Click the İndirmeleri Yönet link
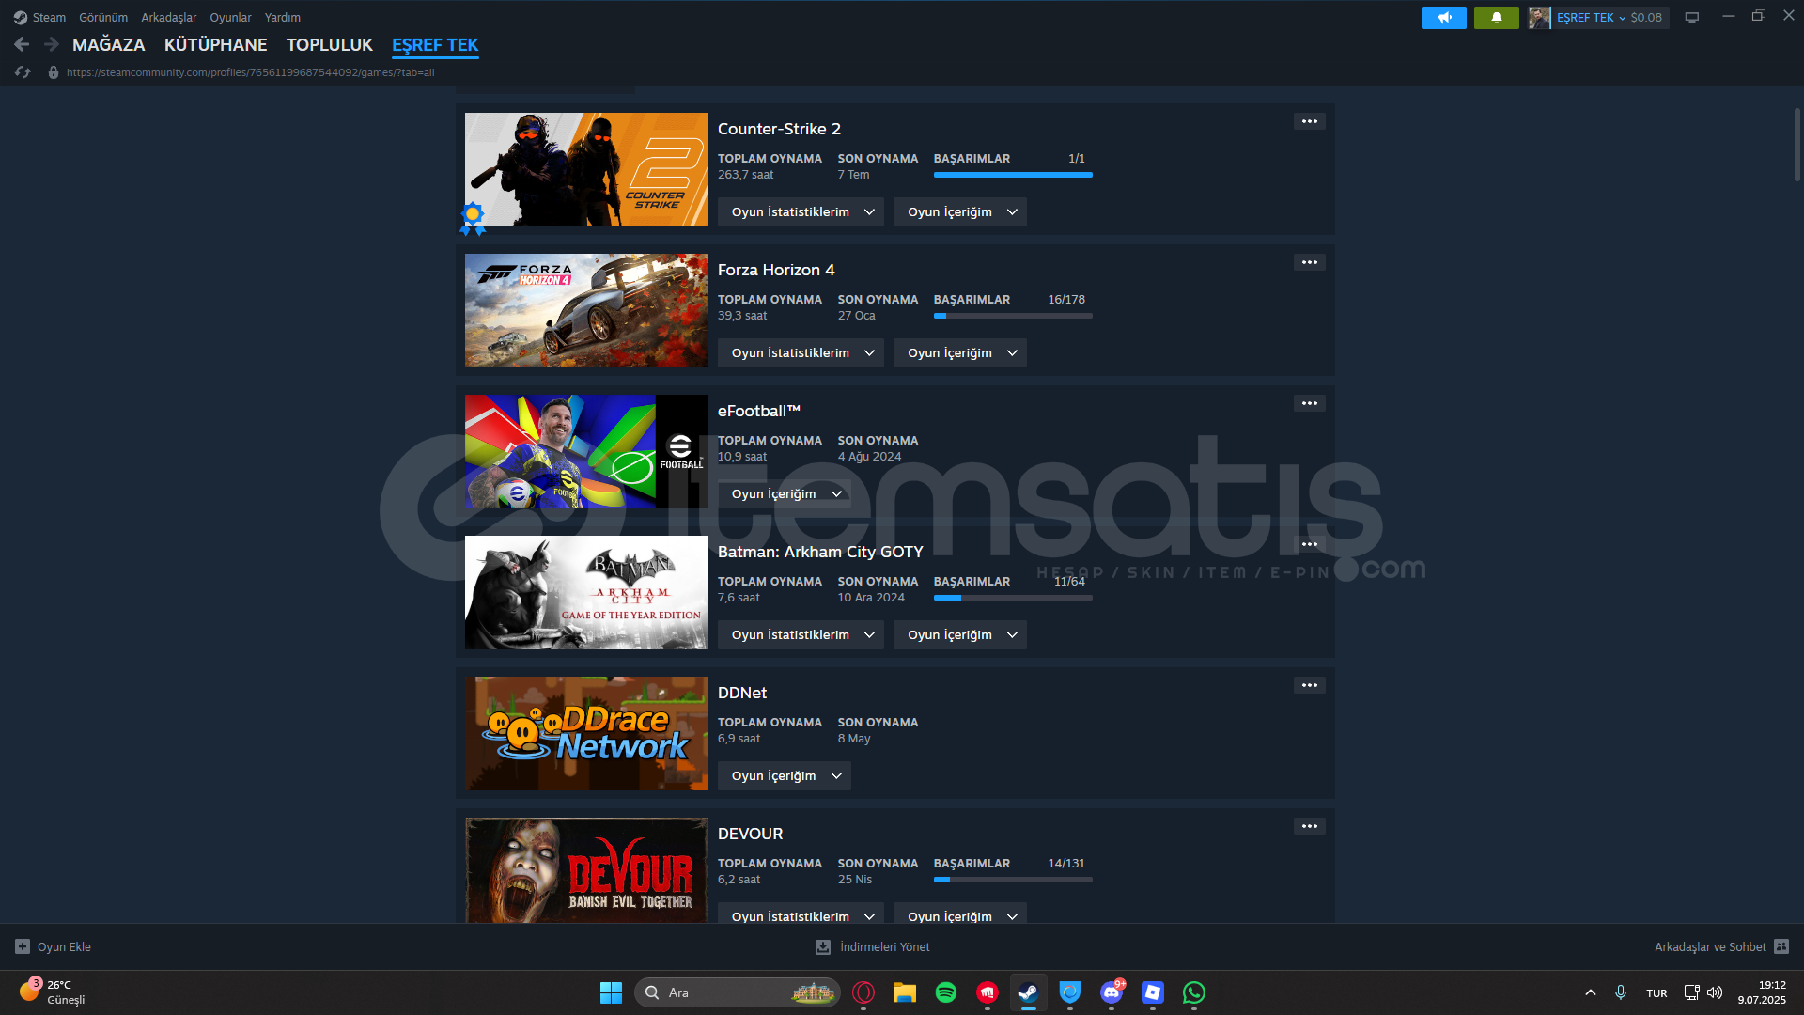Viewport: 1804px width, 1015px height. coord(884,946)
